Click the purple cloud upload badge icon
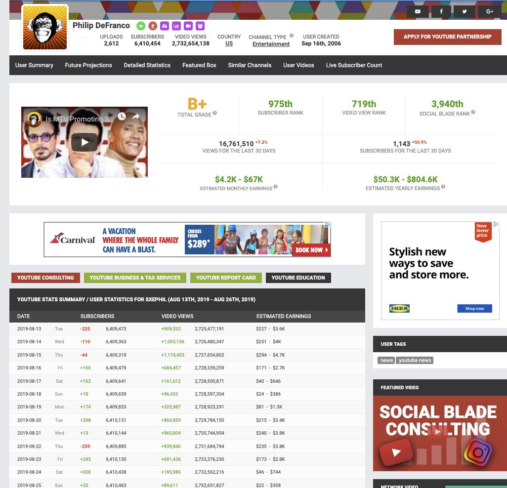Image resolution: width=507 pixels, height=488 pixels. point(165,26)
